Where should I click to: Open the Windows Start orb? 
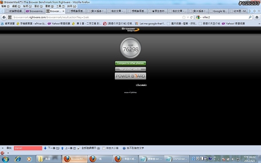pos(5,159)
